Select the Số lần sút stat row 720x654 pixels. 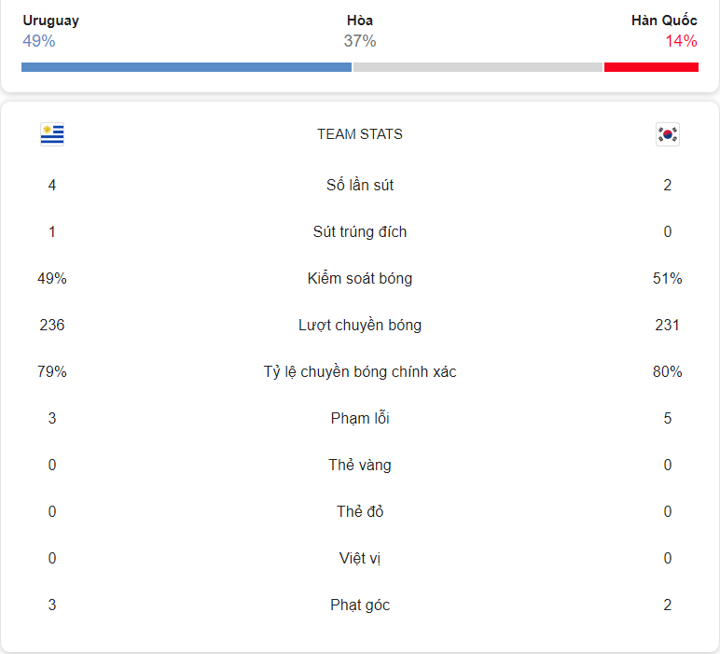(360, 185)
